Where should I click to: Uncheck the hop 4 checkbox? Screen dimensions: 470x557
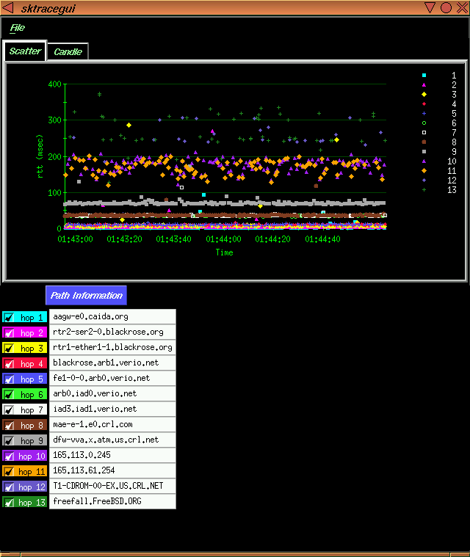click(x=10, y=363)
